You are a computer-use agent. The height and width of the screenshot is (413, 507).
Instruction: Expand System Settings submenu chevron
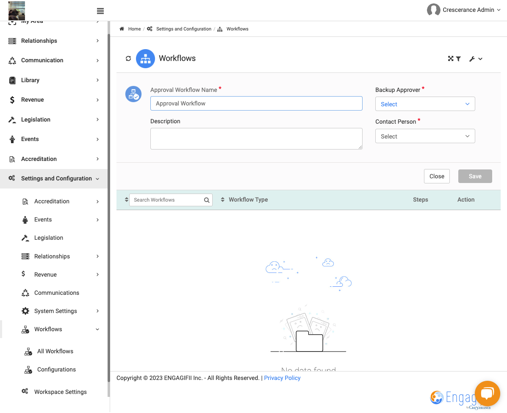[97, 311]
